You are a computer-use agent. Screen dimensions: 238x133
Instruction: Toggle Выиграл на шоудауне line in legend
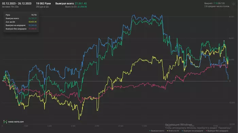193,131
